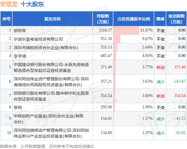Click percentage 2.99%
The image size is (187, 149).
[147, 107]
